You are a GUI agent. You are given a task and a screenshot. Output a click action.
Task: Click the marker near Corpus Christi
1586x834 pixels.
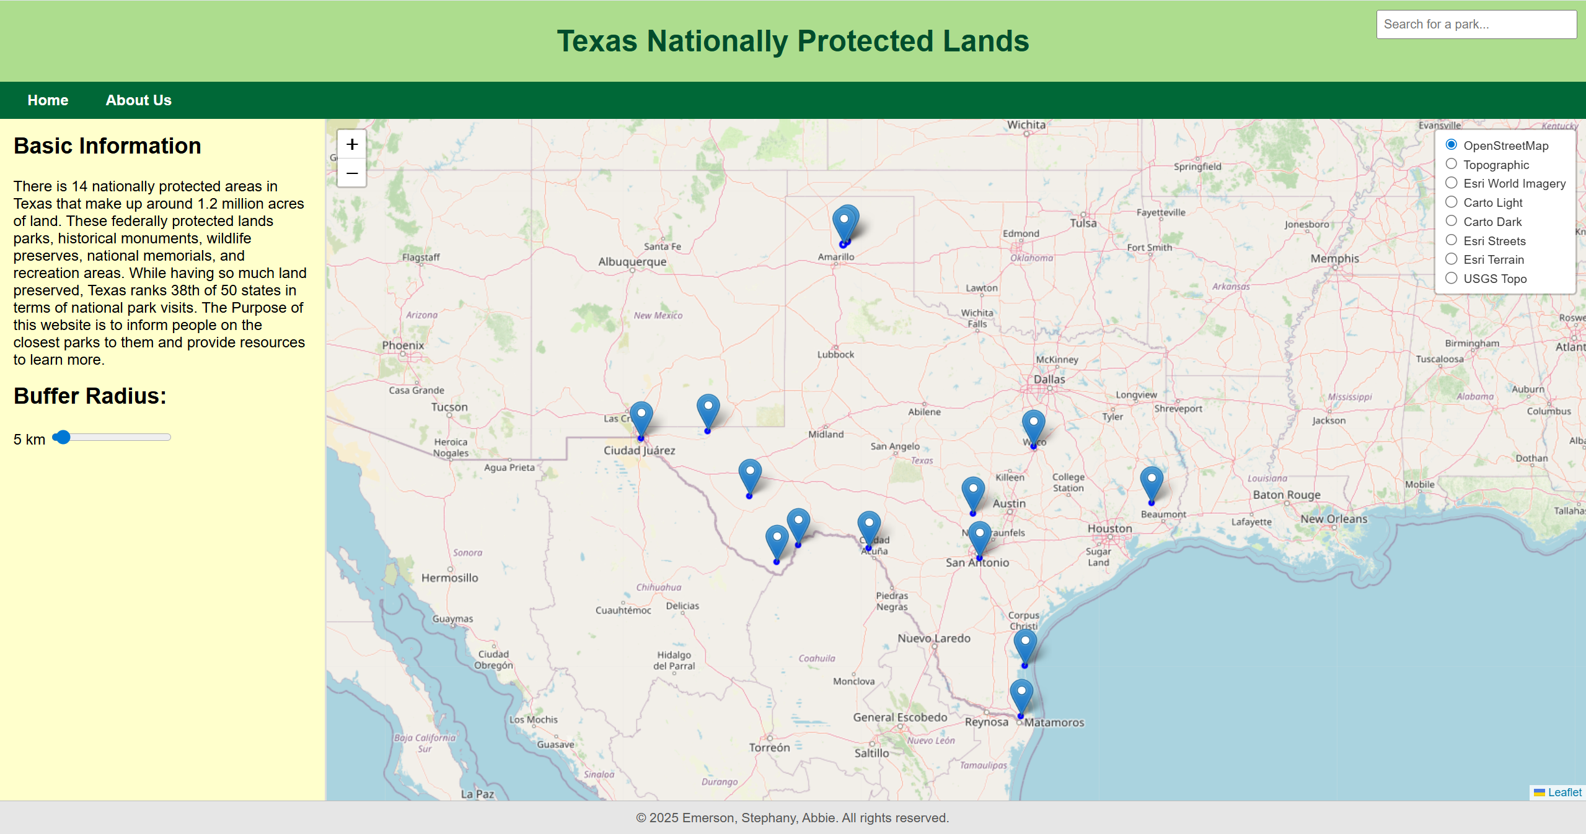point(1025,645)
